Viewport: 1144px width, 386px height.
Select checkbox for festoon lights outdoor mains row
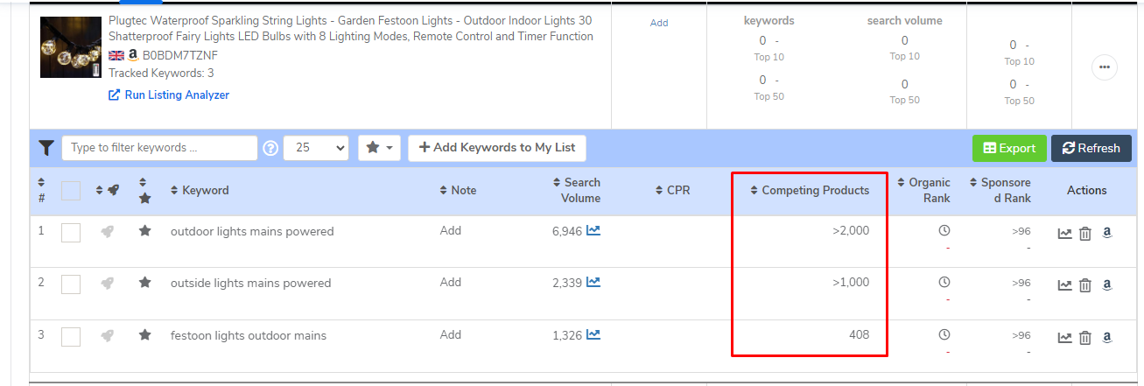tap(71, 336)
